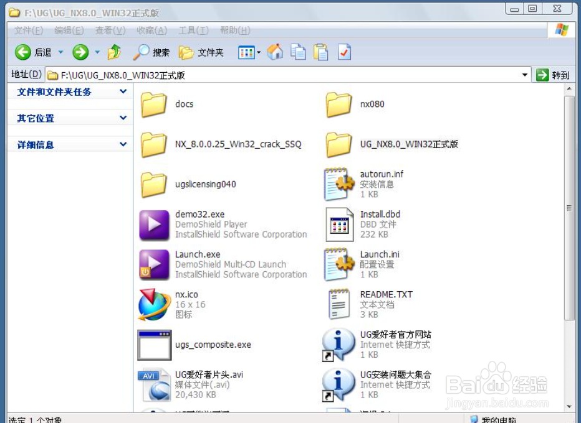Click the 详细信息 header text
The height and width of the screenshot is (423, 581).
coord(36,144)
